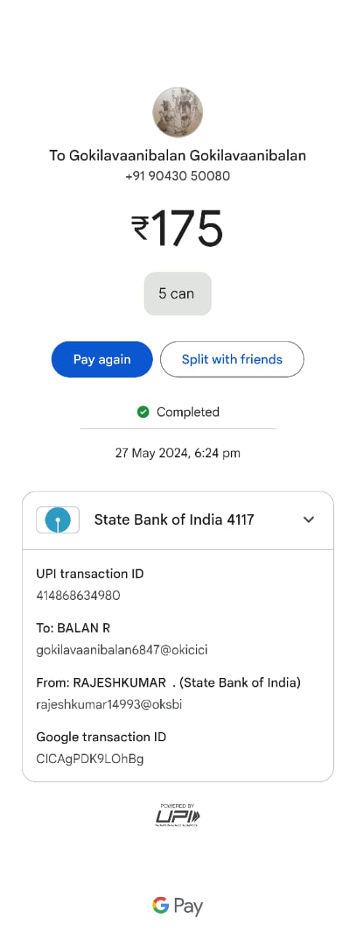
Task: Click the Google Pay logo at bottom
Action: (178, 906)
